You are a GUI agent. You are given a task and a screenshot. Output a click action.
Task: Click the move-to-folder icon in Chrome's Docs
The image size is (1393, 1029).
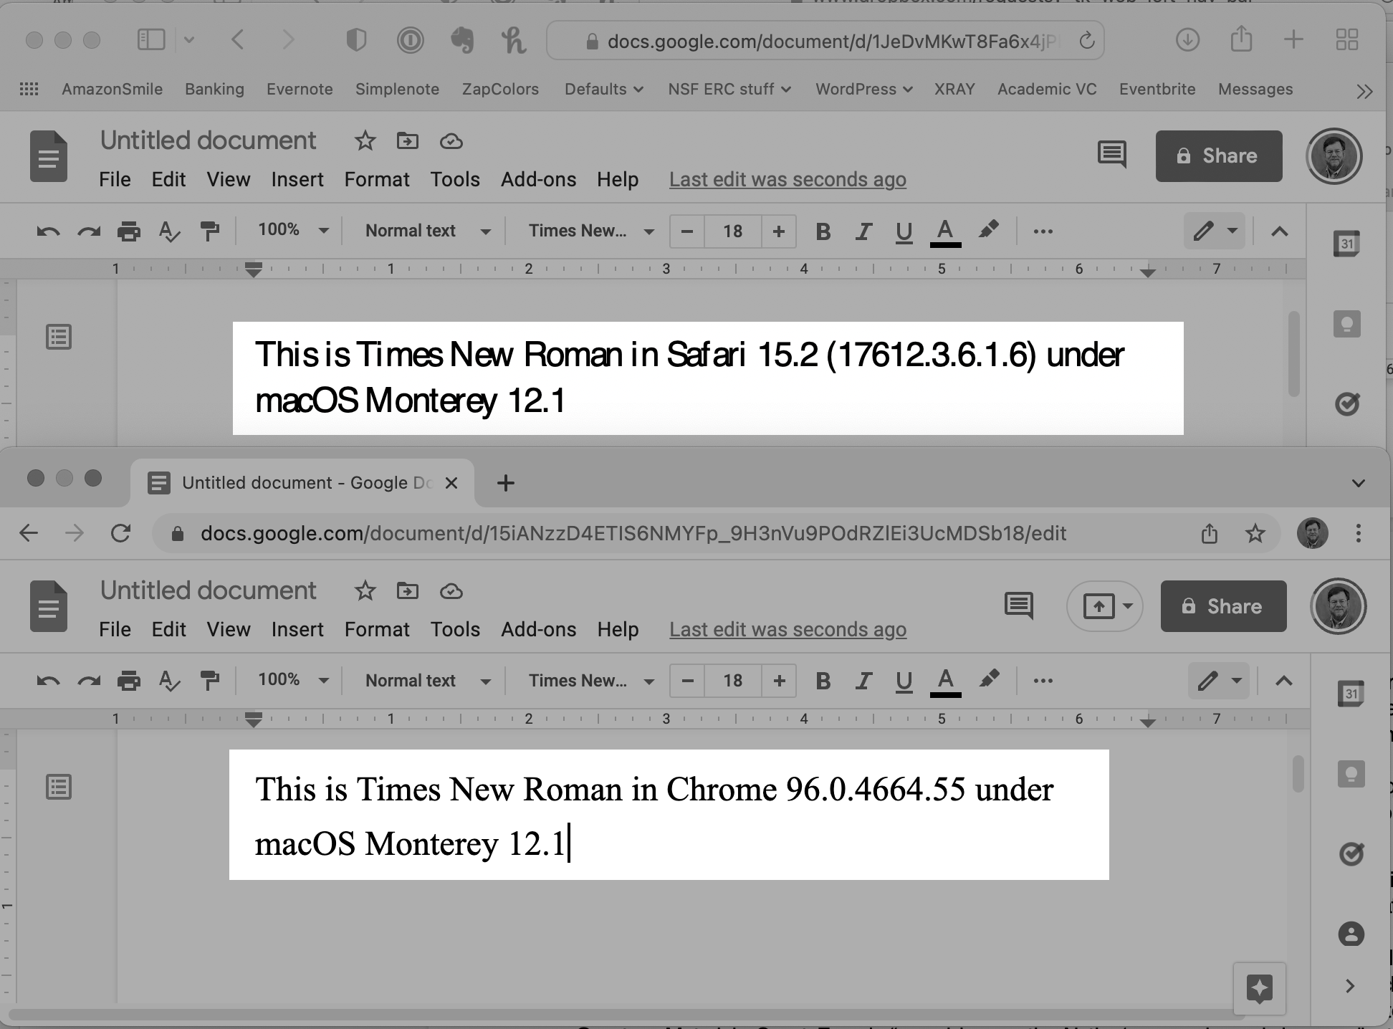[x=407, y=591]
